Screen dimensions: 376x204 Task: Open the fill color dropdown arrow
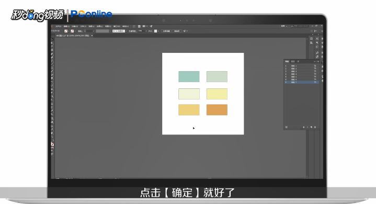[x=69, y=31]
